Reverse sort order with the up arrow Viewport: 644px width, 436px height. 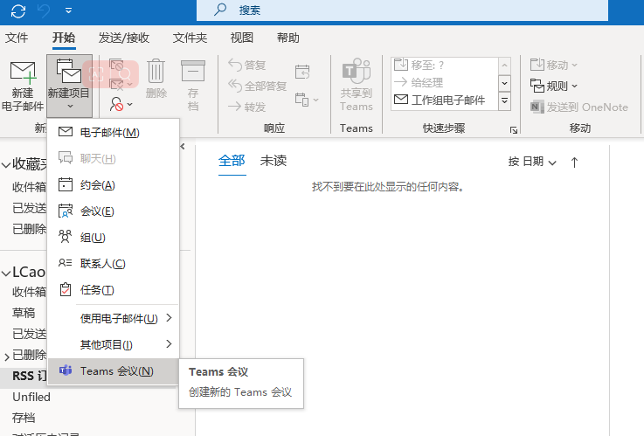[x=574, y=163]
